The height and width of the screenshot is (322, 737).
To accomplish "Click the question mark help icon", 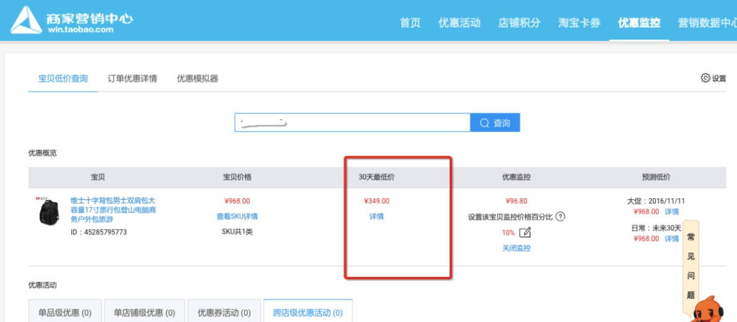I will 560,217.
